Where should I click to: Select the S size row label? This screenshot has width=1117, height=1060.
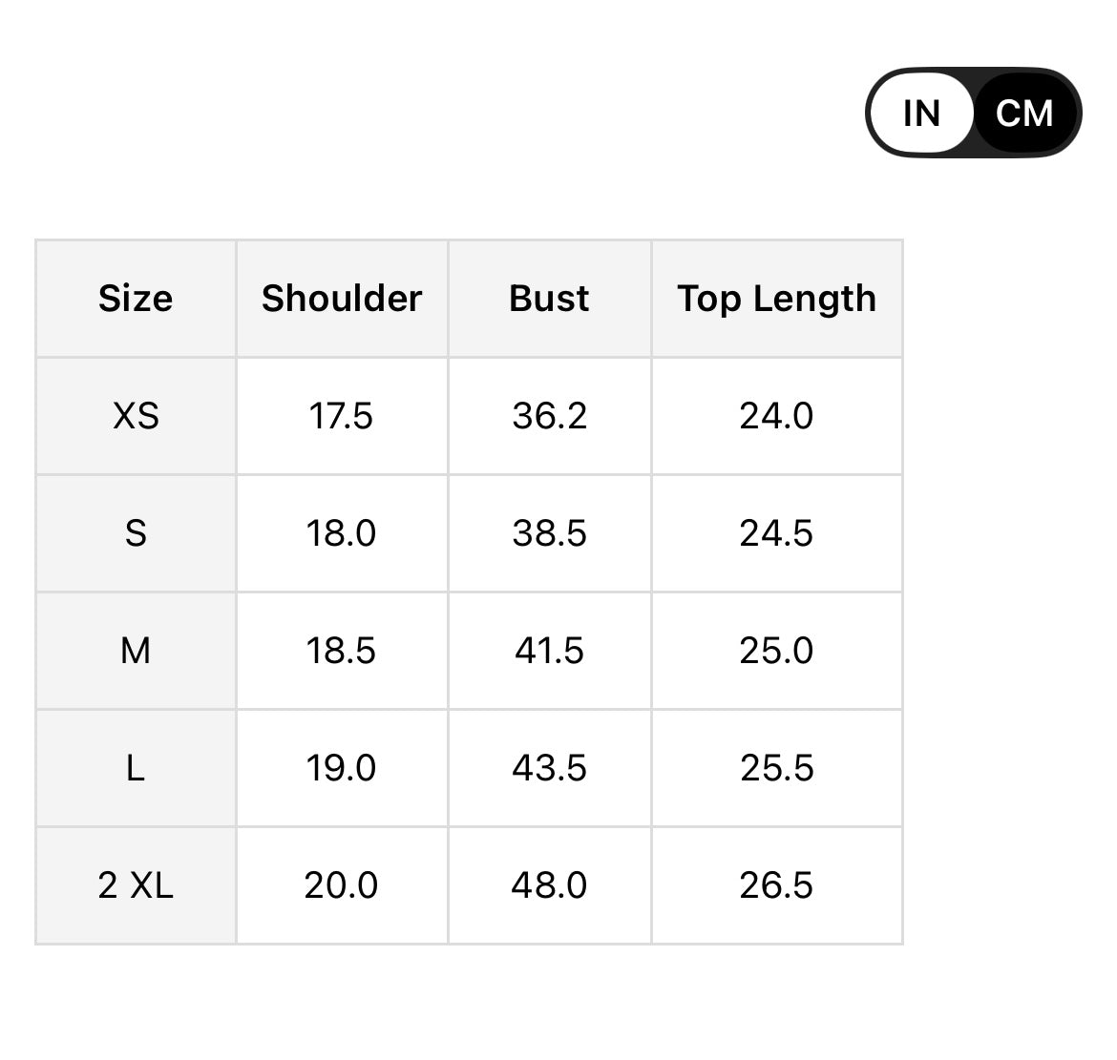[136, 533]
